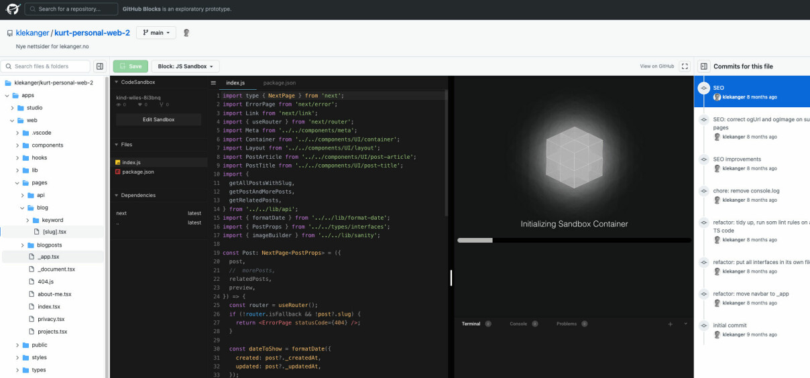Click the SEO commit node icon

point(703,88)
